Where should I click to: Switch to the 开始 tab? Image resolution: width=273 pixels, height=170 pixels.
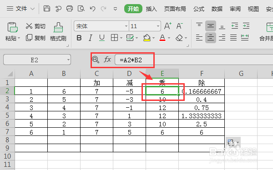point(133,9)
